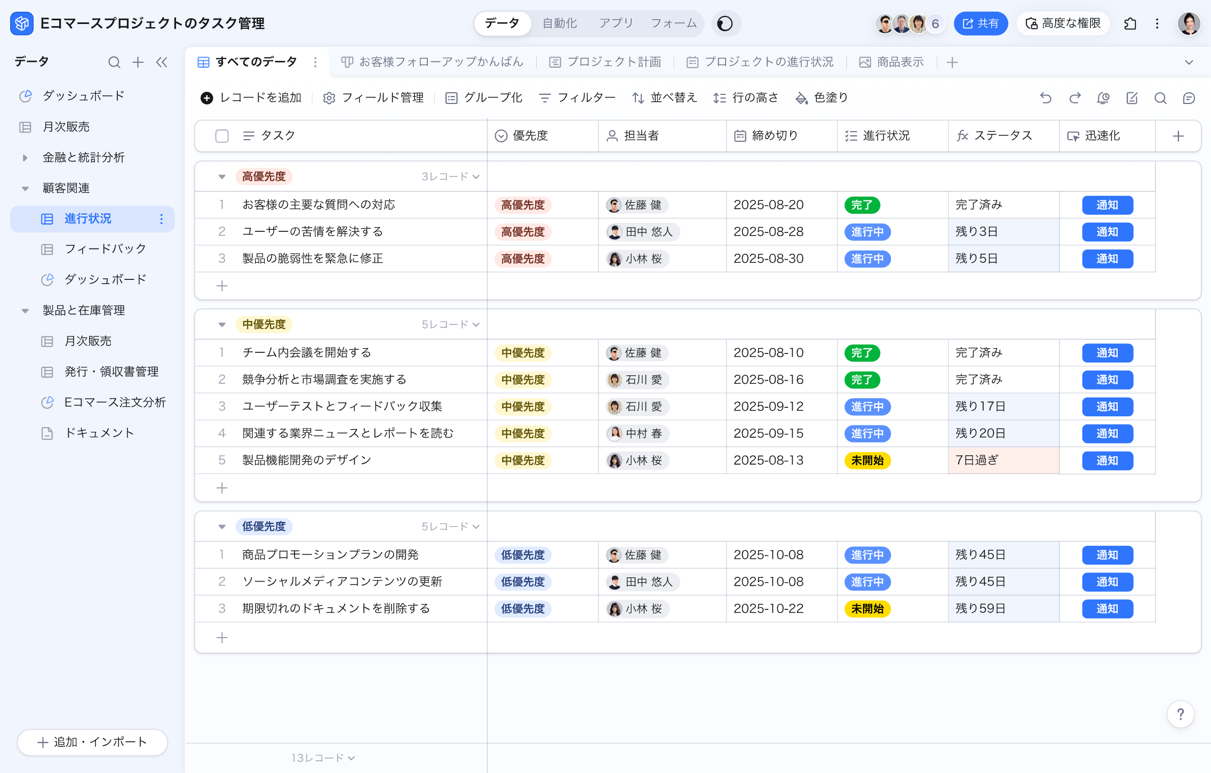Add new column with plus in header

[x=1178, y=136]
